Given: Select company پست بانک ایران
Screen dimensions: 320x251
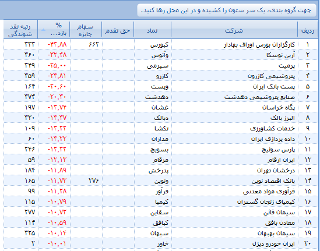Looking at the screenshot, I should [274, 86].
